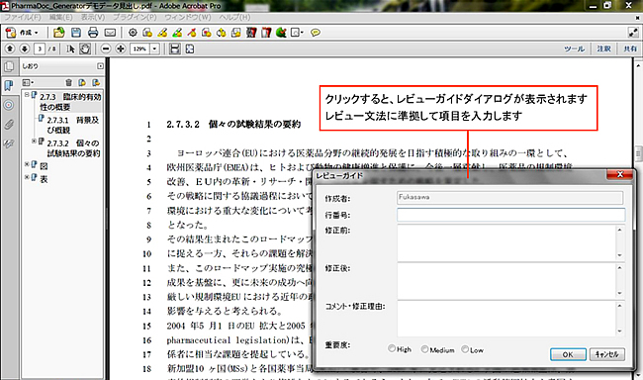Activate the hand pan tool
The width and height of the screenshot is (643, 380).
coord(85,48)
